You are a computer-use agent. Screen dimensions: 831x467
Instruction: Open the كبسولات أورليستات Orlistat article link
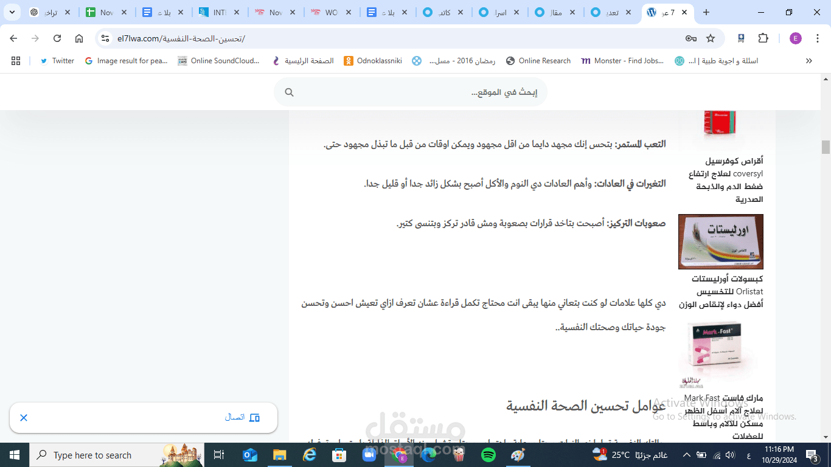pos(721,292)
